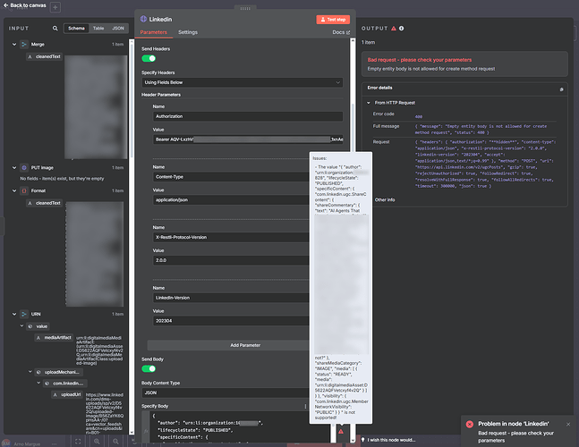Edit the Content-Type name field
The width and height of the screenshot is (579, 447).
tap(231, 177)
